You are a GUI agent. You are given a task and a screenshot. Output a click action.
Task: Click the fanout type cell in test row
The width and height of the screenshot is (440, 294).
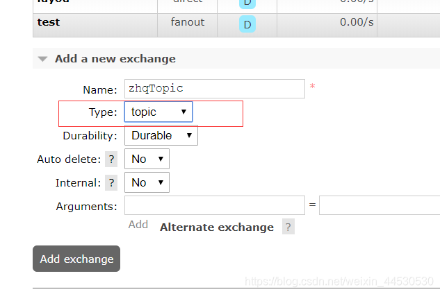coord(188,22)
